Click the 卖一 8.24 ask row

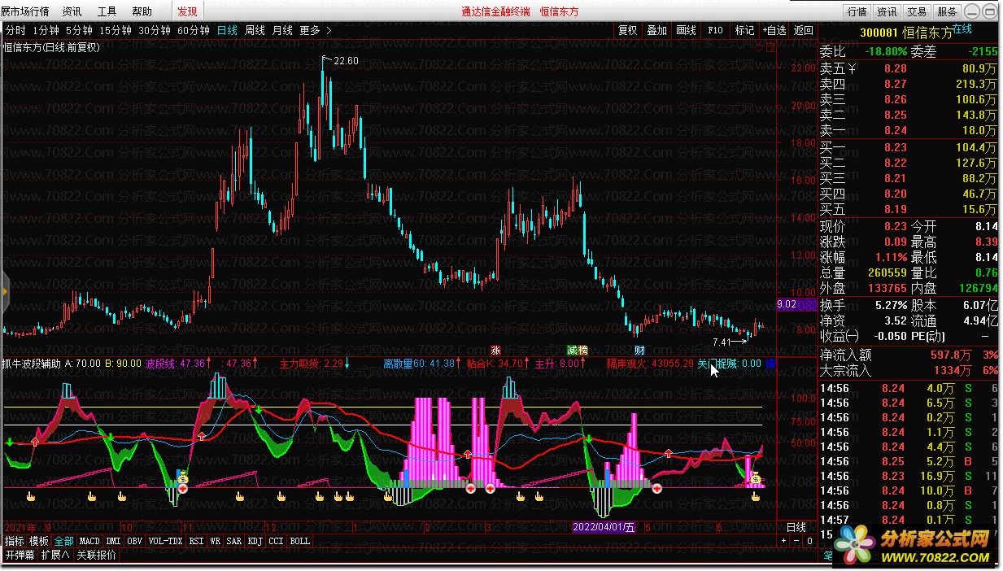[909, 130]
